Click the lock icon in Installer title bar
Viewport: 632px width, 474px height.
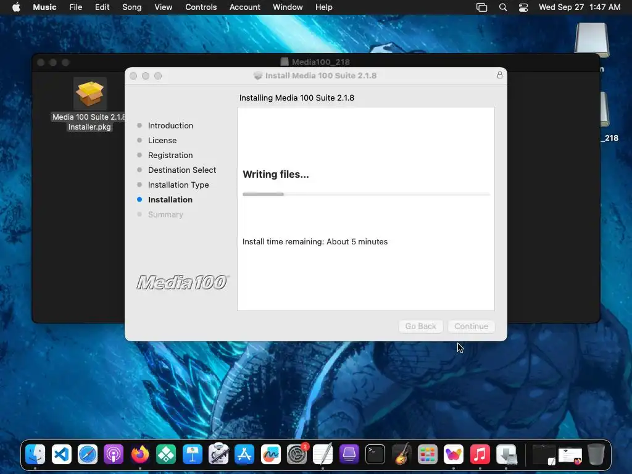[x=500, y=75]
